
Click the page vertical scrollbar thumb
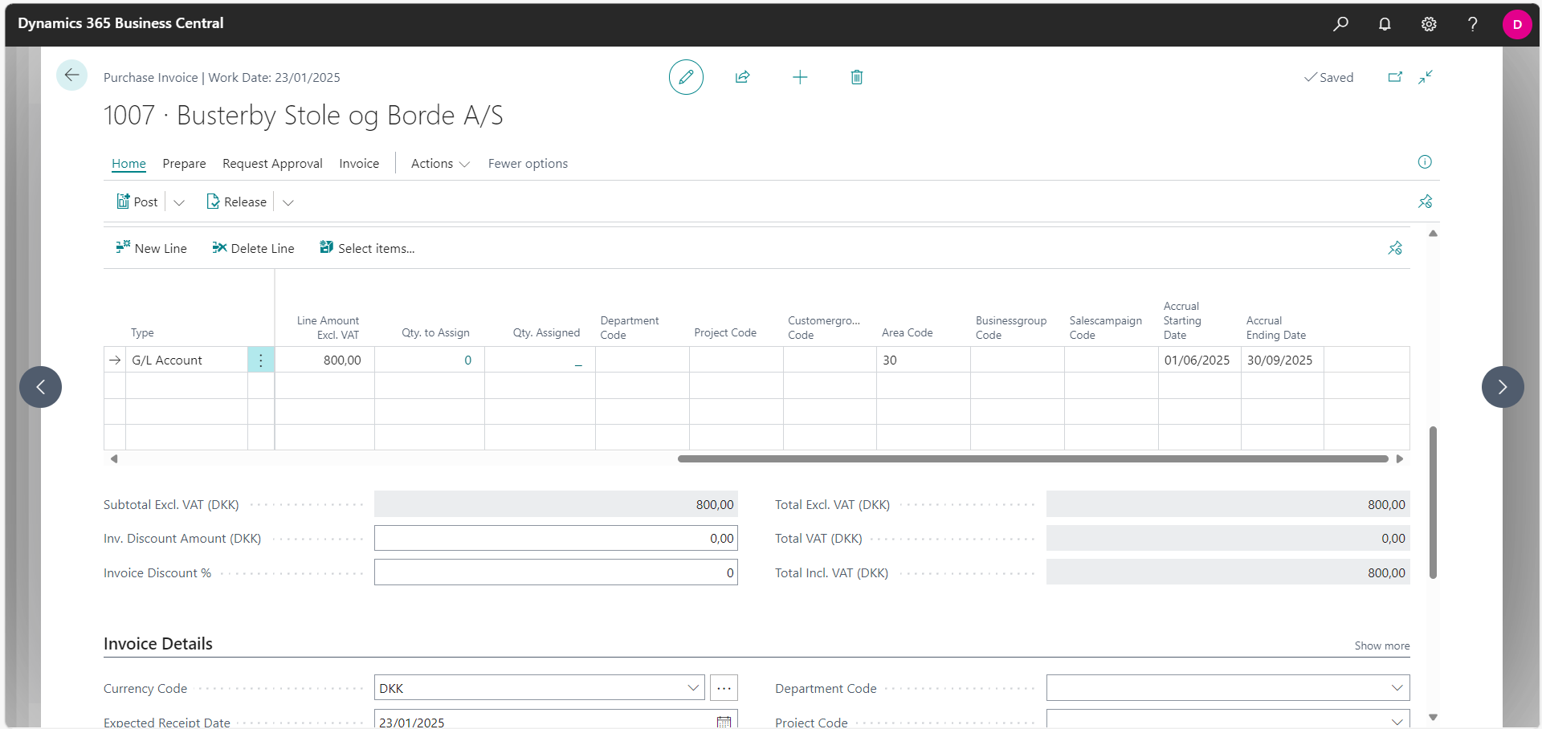(1433, 503)
